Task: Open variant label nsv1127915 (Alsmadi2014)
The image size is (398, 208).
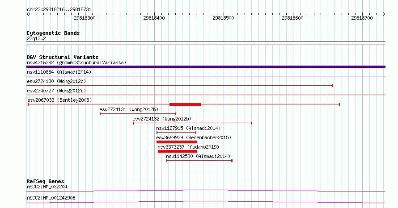Action: [188, 128]
